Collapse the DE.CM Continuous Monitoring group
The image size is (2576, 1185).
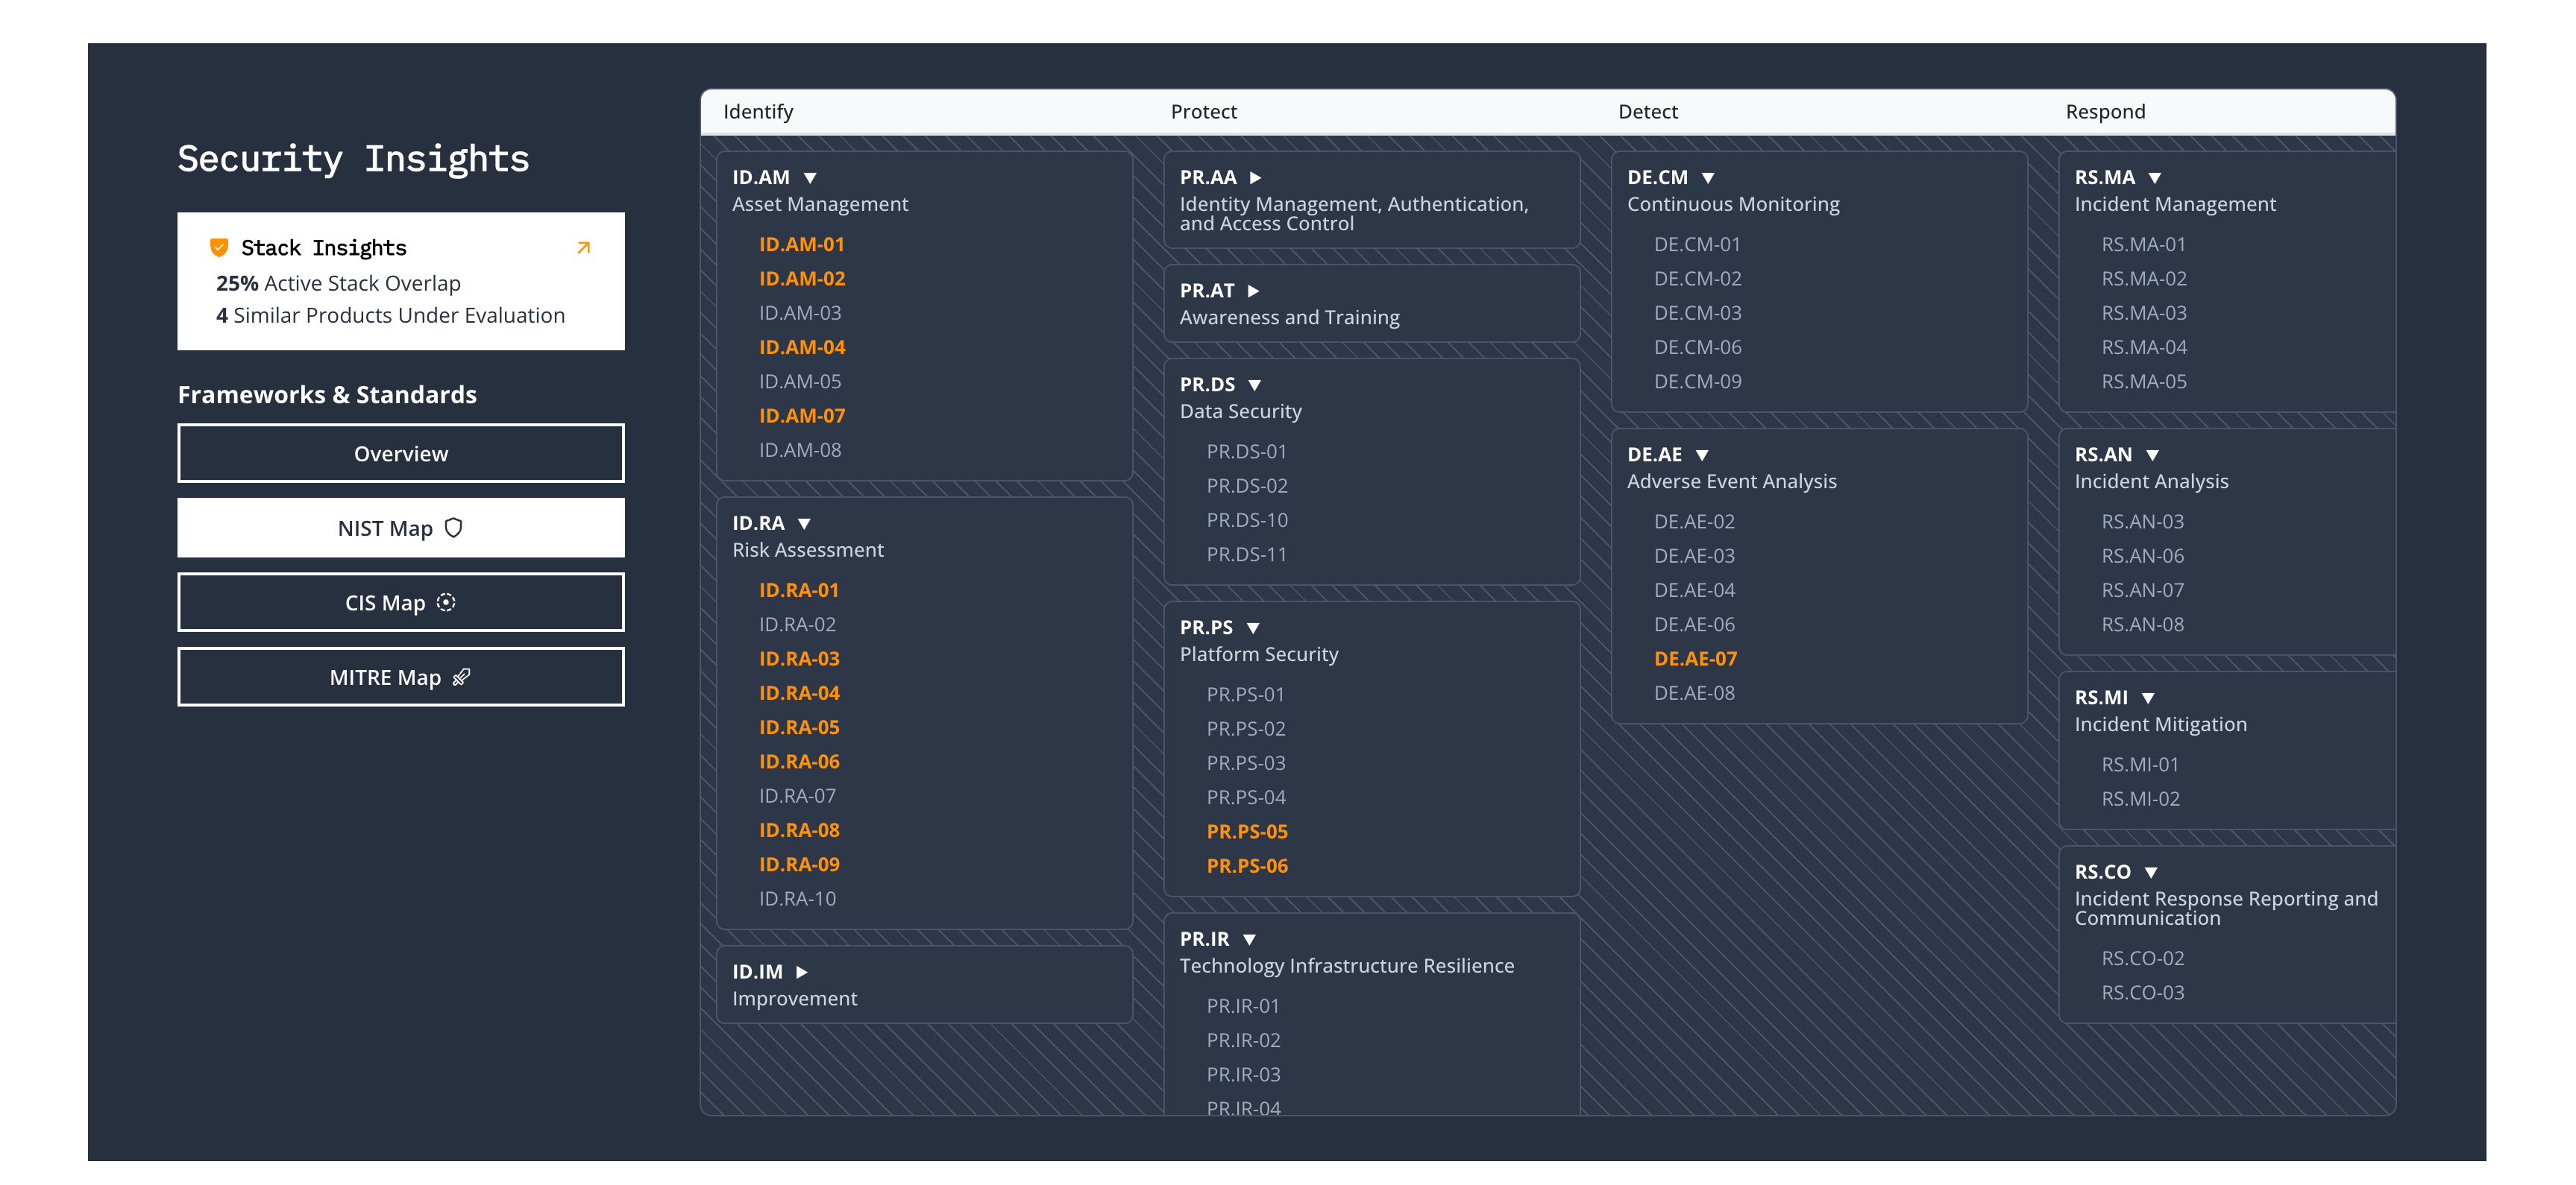(x=1708, y=178)
